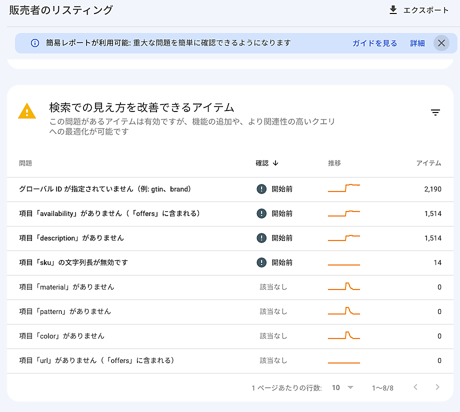The width and height of the screenshot is (460, 412).
Task: Open the filter icon for issues table
Action: point(435,112)
